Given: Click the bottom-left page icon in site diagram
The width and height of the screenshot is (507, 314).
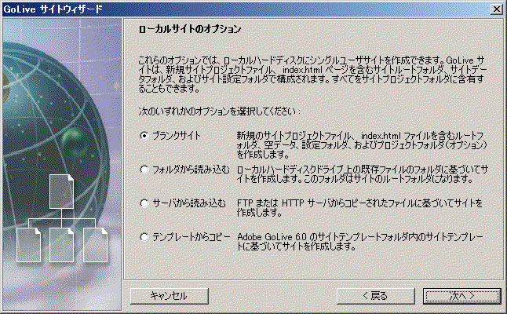Looking at the screenshot, I should 29,244.
